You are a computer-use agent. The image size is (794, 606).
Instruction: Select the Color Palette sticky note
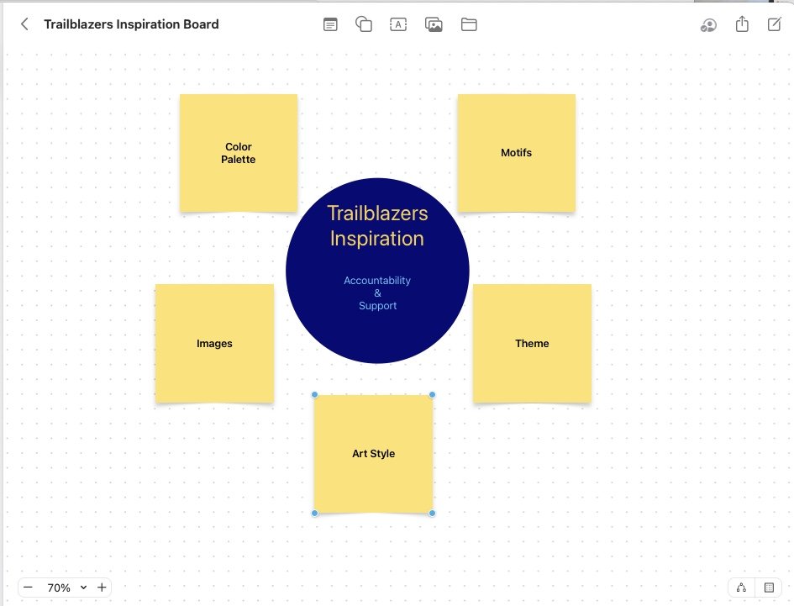coord(239,153)
